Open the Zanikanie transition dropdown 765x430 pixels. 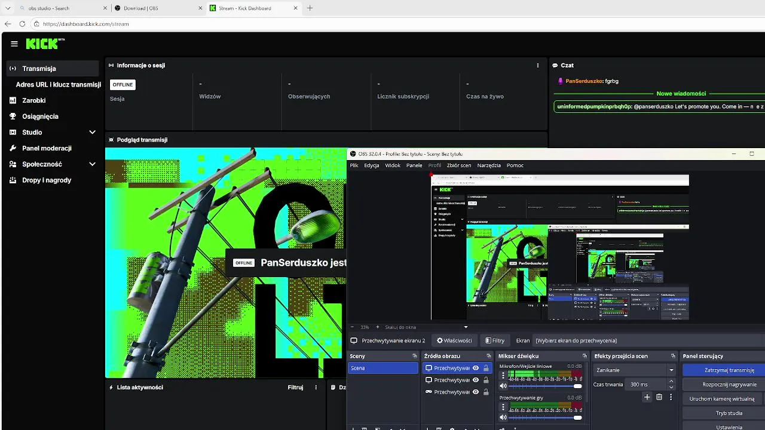635,370
